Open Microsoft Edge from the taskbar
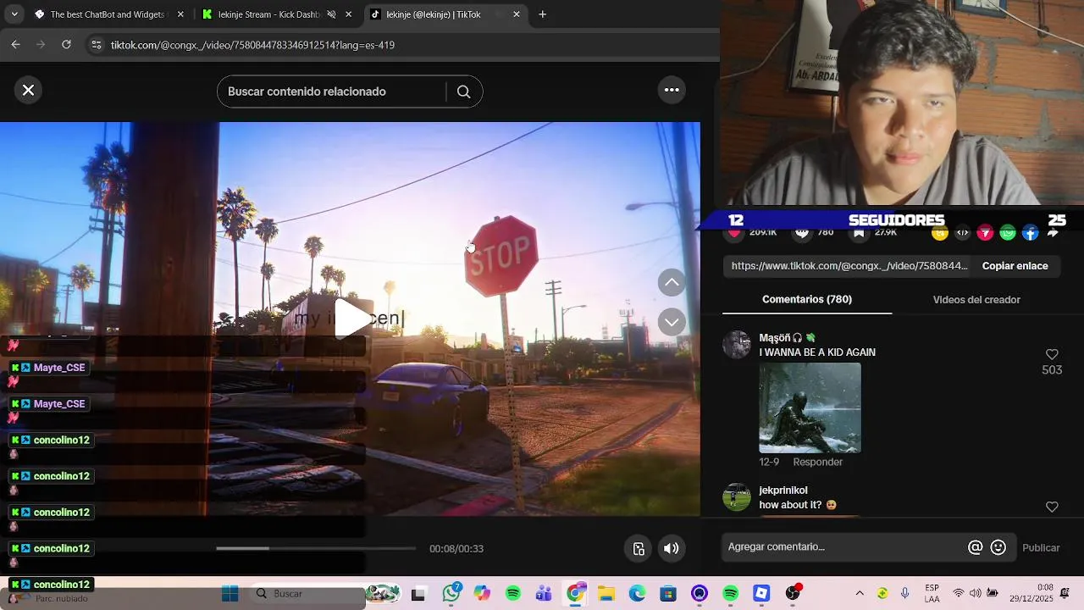1084x610 pixels. 637,594
